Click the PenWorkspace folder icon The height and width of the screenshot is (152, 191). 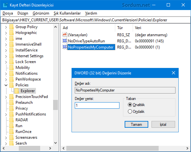point(11,79)
